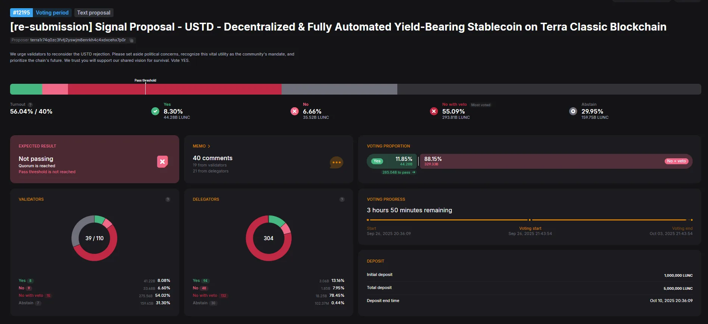Select the Voting period status tag
The height and width of the screenshot is (324, 708).
(x=52, y=13)
